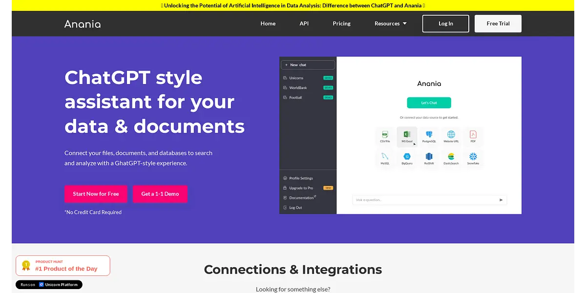Click the Product Hunt #1 Product badge
This screenshot has width=586, height=293.
point(63,266)
